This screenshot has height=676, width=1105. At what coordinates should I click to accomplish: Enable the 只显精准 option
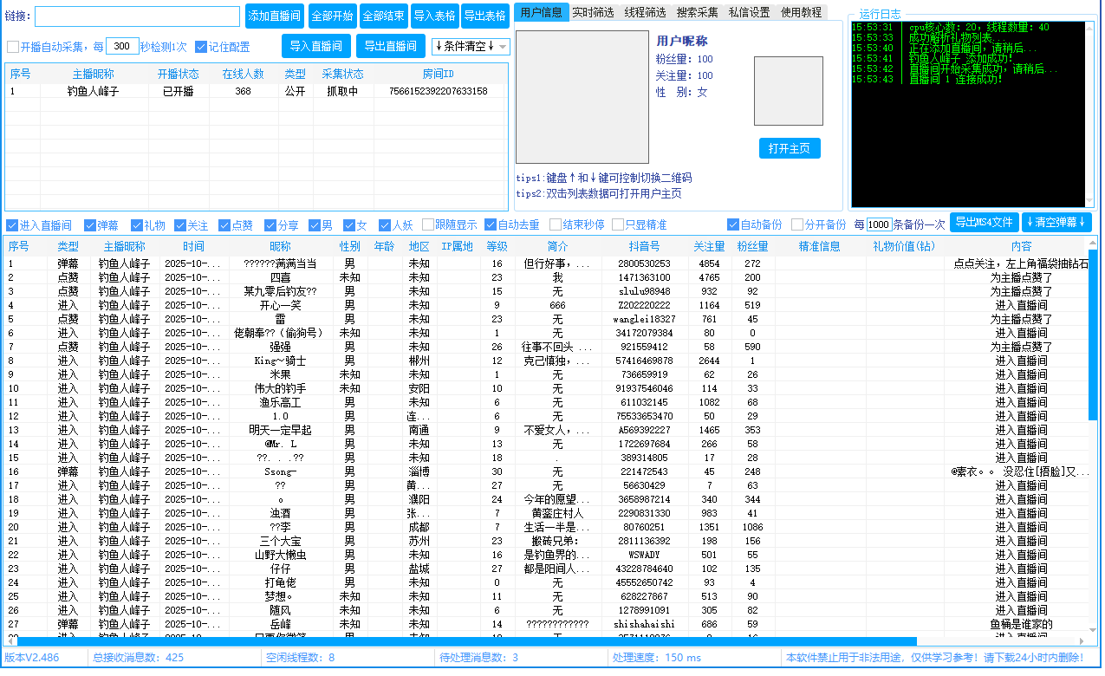[619, 224]
